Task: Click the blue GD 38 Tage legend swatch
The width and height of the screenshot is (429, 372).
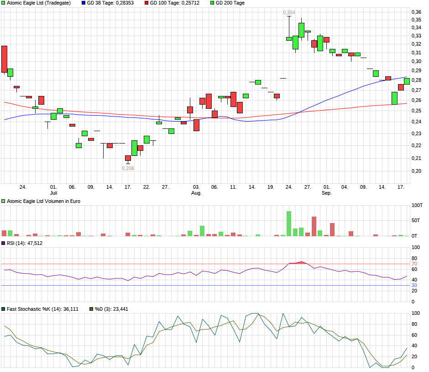Action: [84, 3]
